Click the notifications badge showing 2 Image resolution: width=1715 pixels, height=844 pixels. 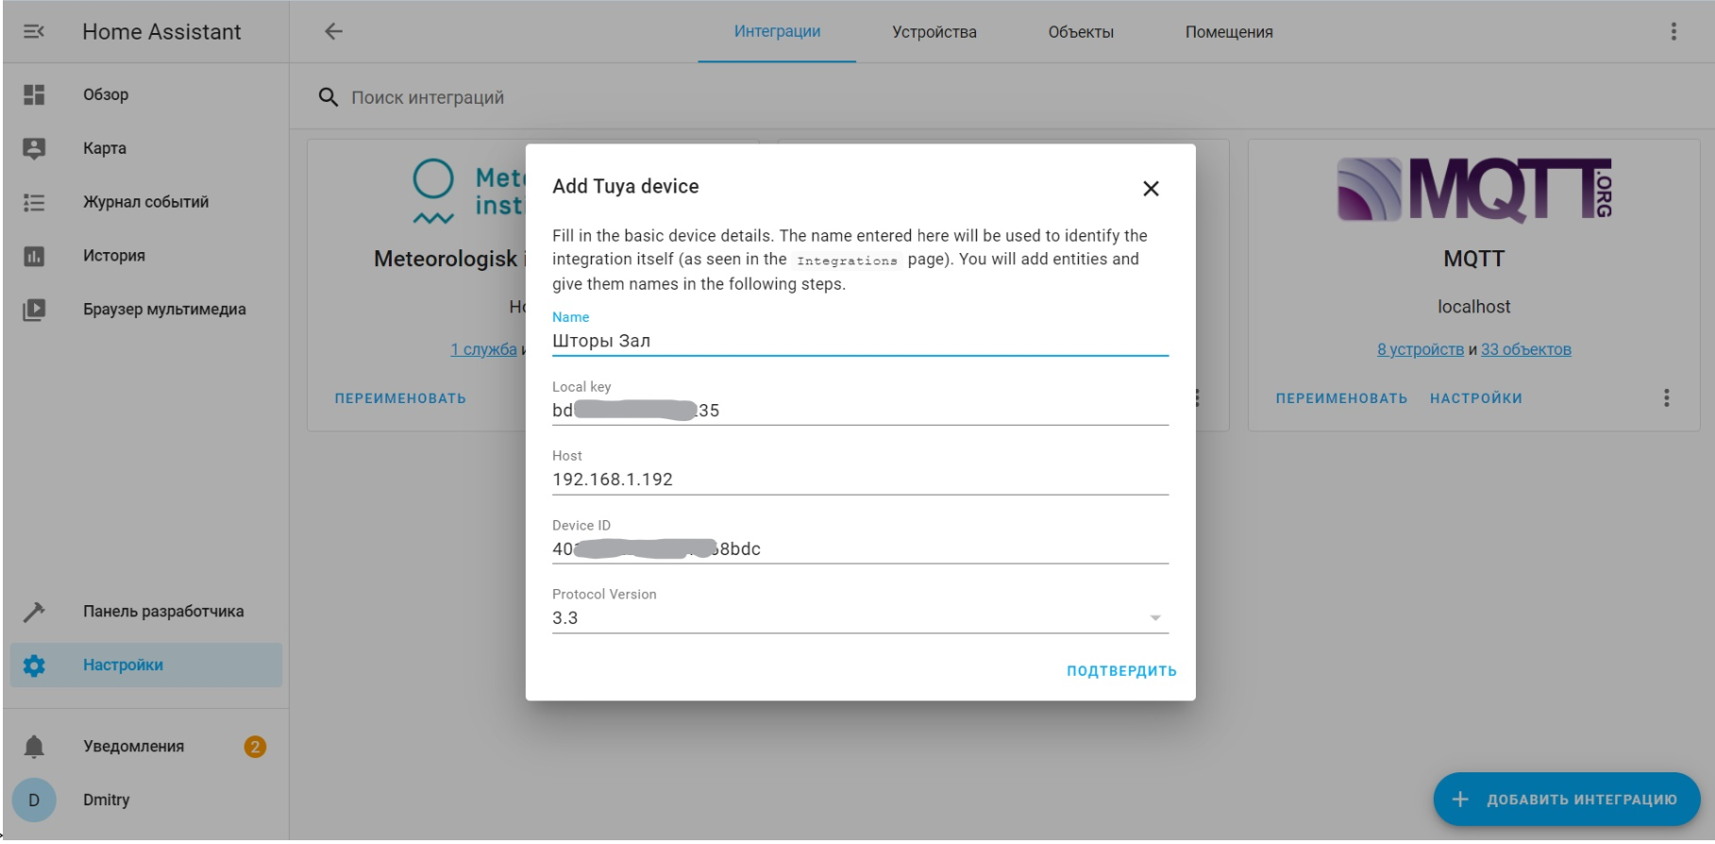255,747
